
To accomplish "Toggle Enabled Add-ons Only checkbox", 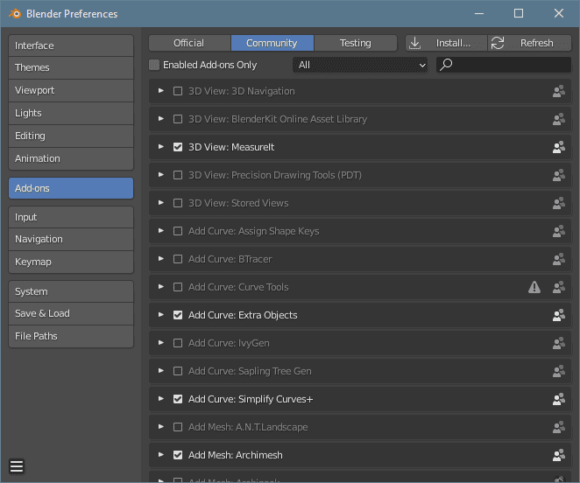I will click(154, 65).
